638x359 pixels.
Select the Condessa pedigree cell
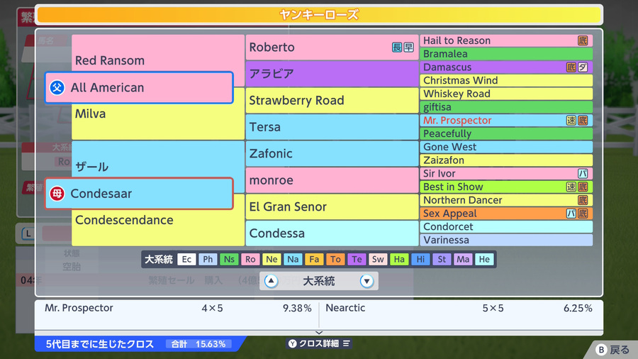tap(332, 233)
